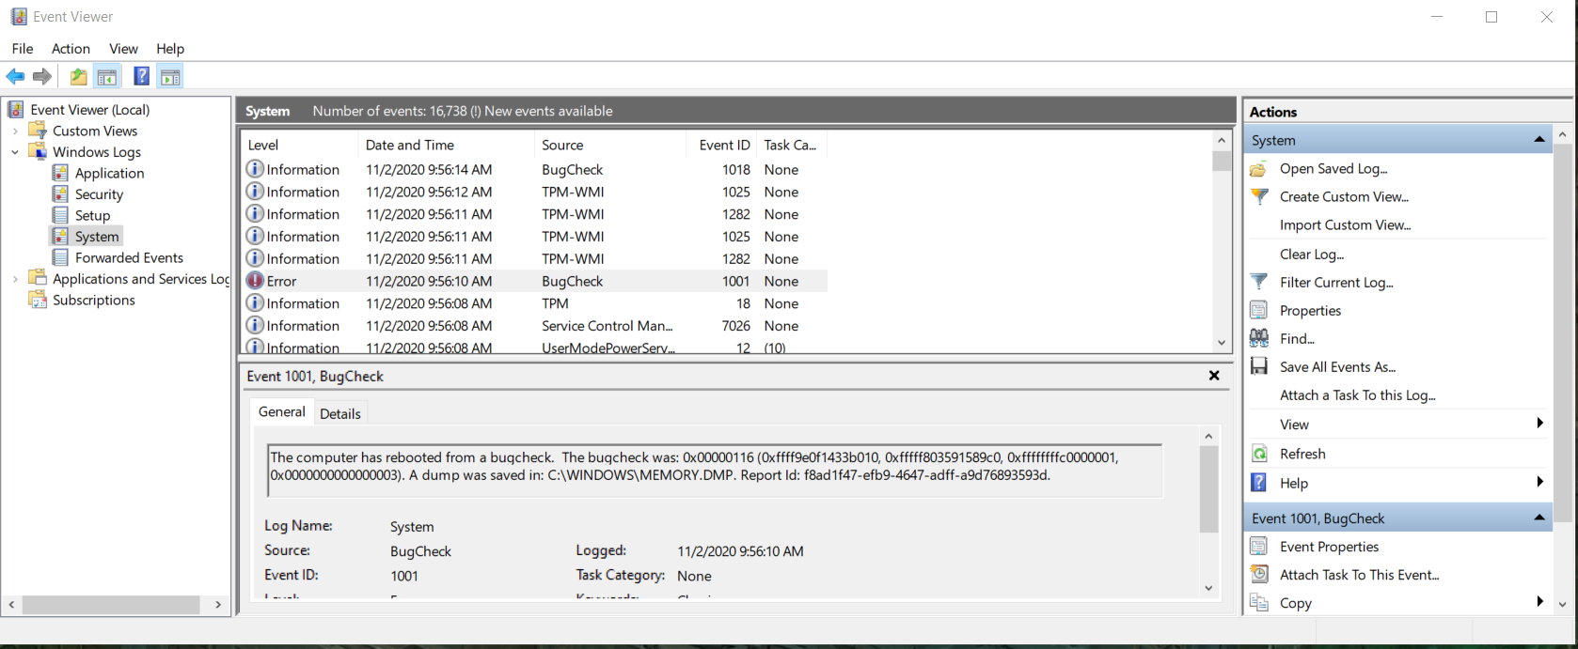
Task: Click the Up One Level folder icon
Action: (x=79, y=77)
